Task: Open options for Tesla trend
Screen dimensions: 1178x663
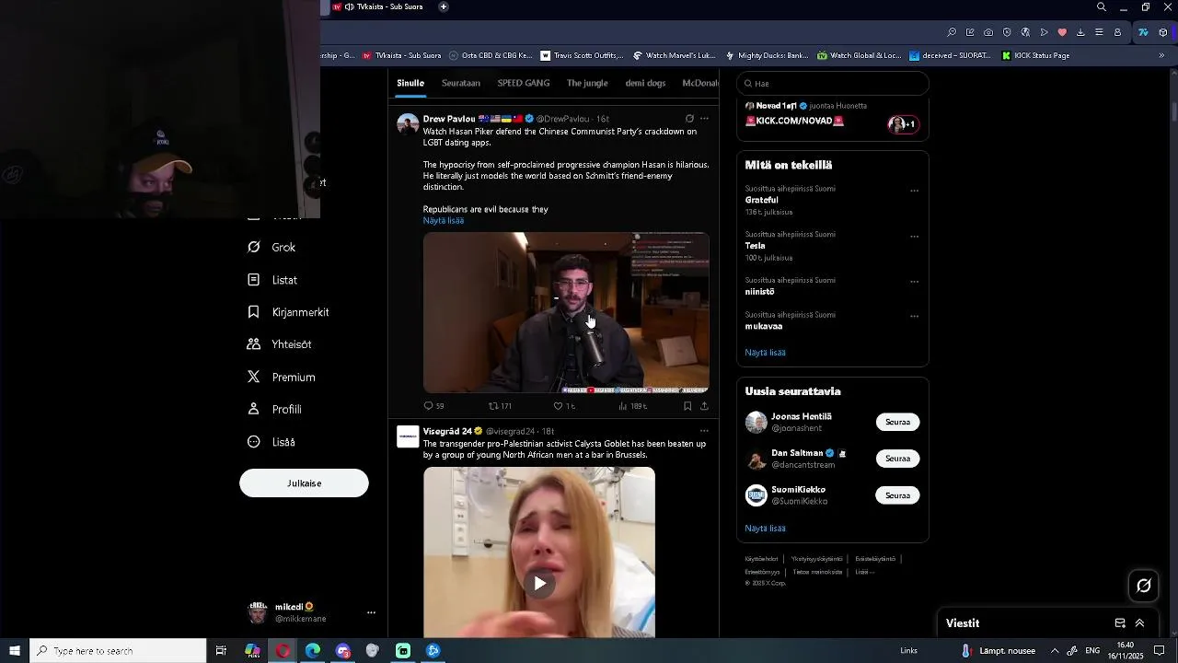Action: (914, 237)
